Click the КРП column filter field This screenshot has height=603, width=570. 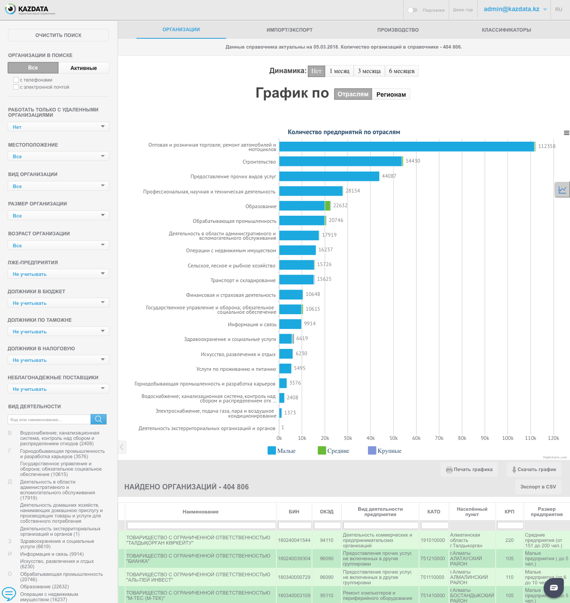[x=510, y=525]
